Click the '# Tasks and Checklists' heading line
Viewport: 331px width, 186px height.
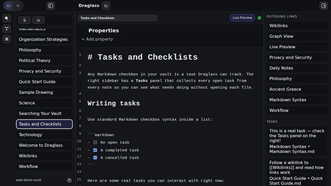pyautogui.click(x=142, y=57)
